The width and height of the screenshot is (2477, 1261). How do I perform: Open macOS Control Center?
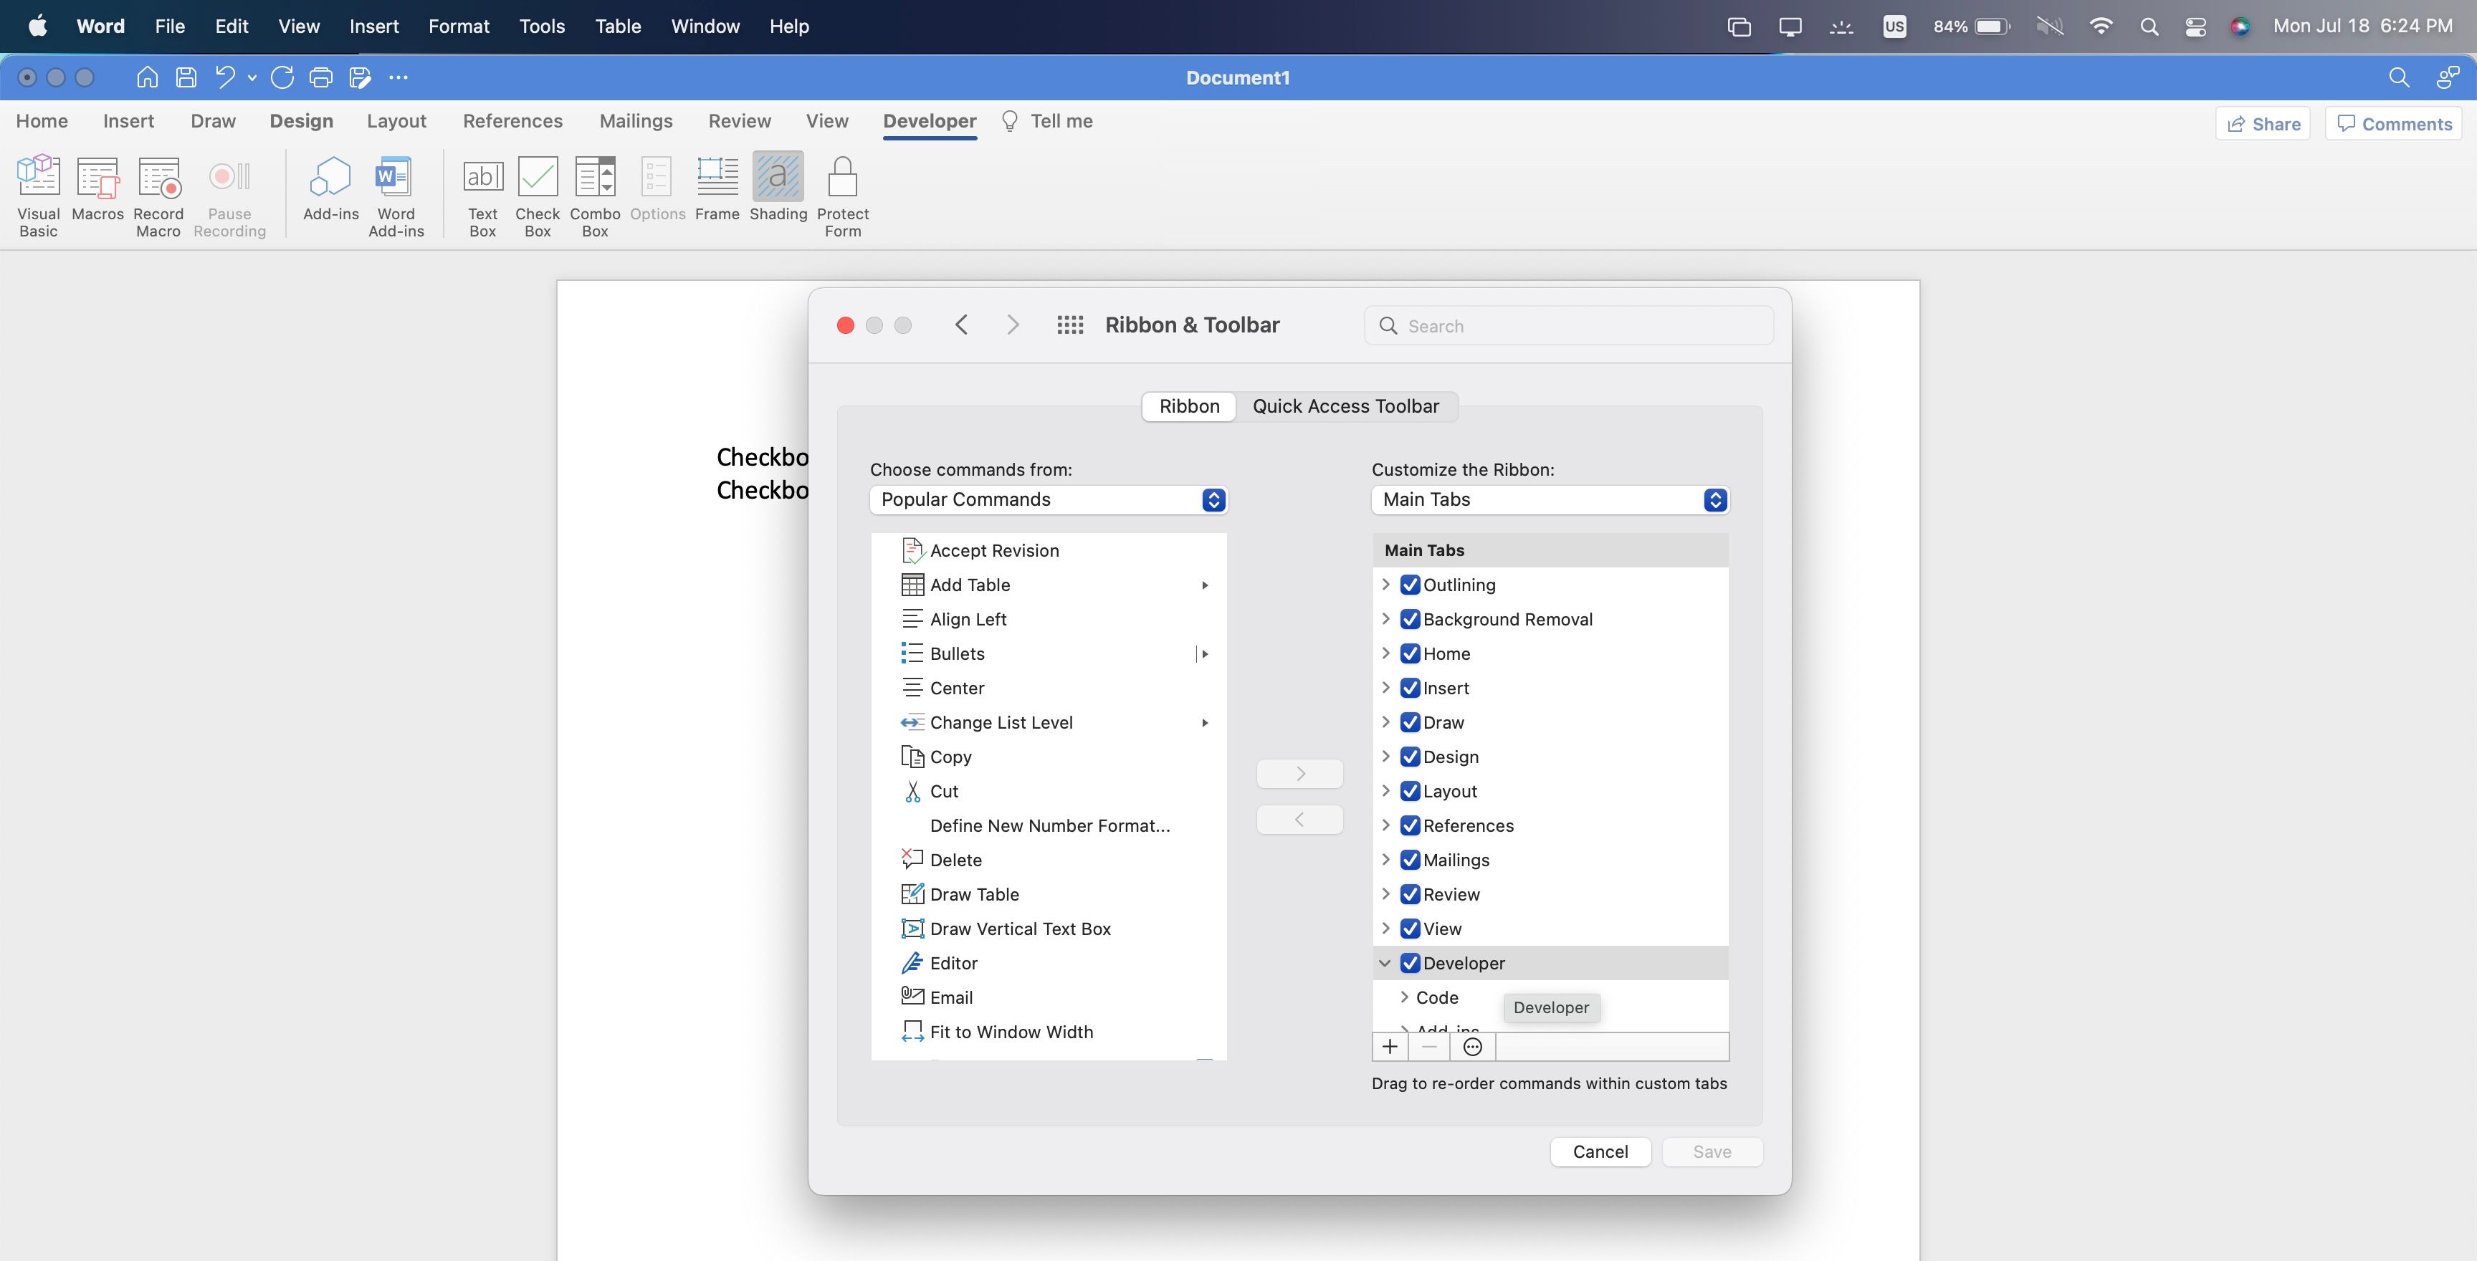pos(2195,27)
